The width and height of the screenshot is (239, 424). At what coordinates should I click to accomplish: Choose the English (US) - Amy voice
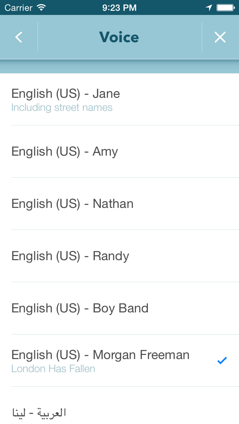tap(65, 152)
